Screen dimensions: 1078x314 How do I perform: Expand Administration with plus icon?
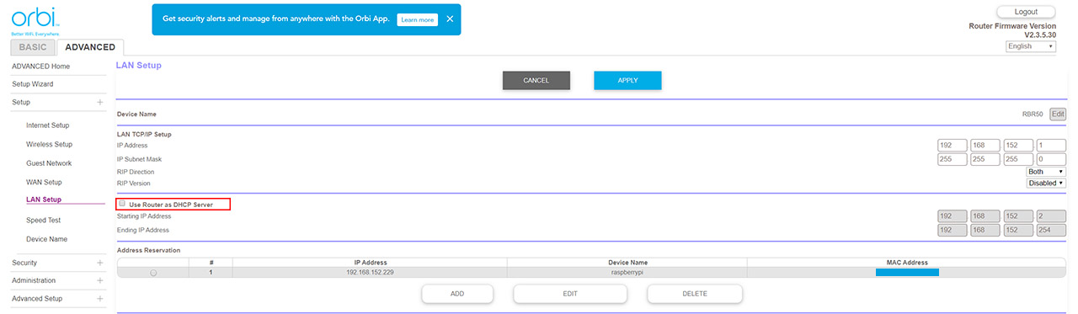tap(100, 280)
